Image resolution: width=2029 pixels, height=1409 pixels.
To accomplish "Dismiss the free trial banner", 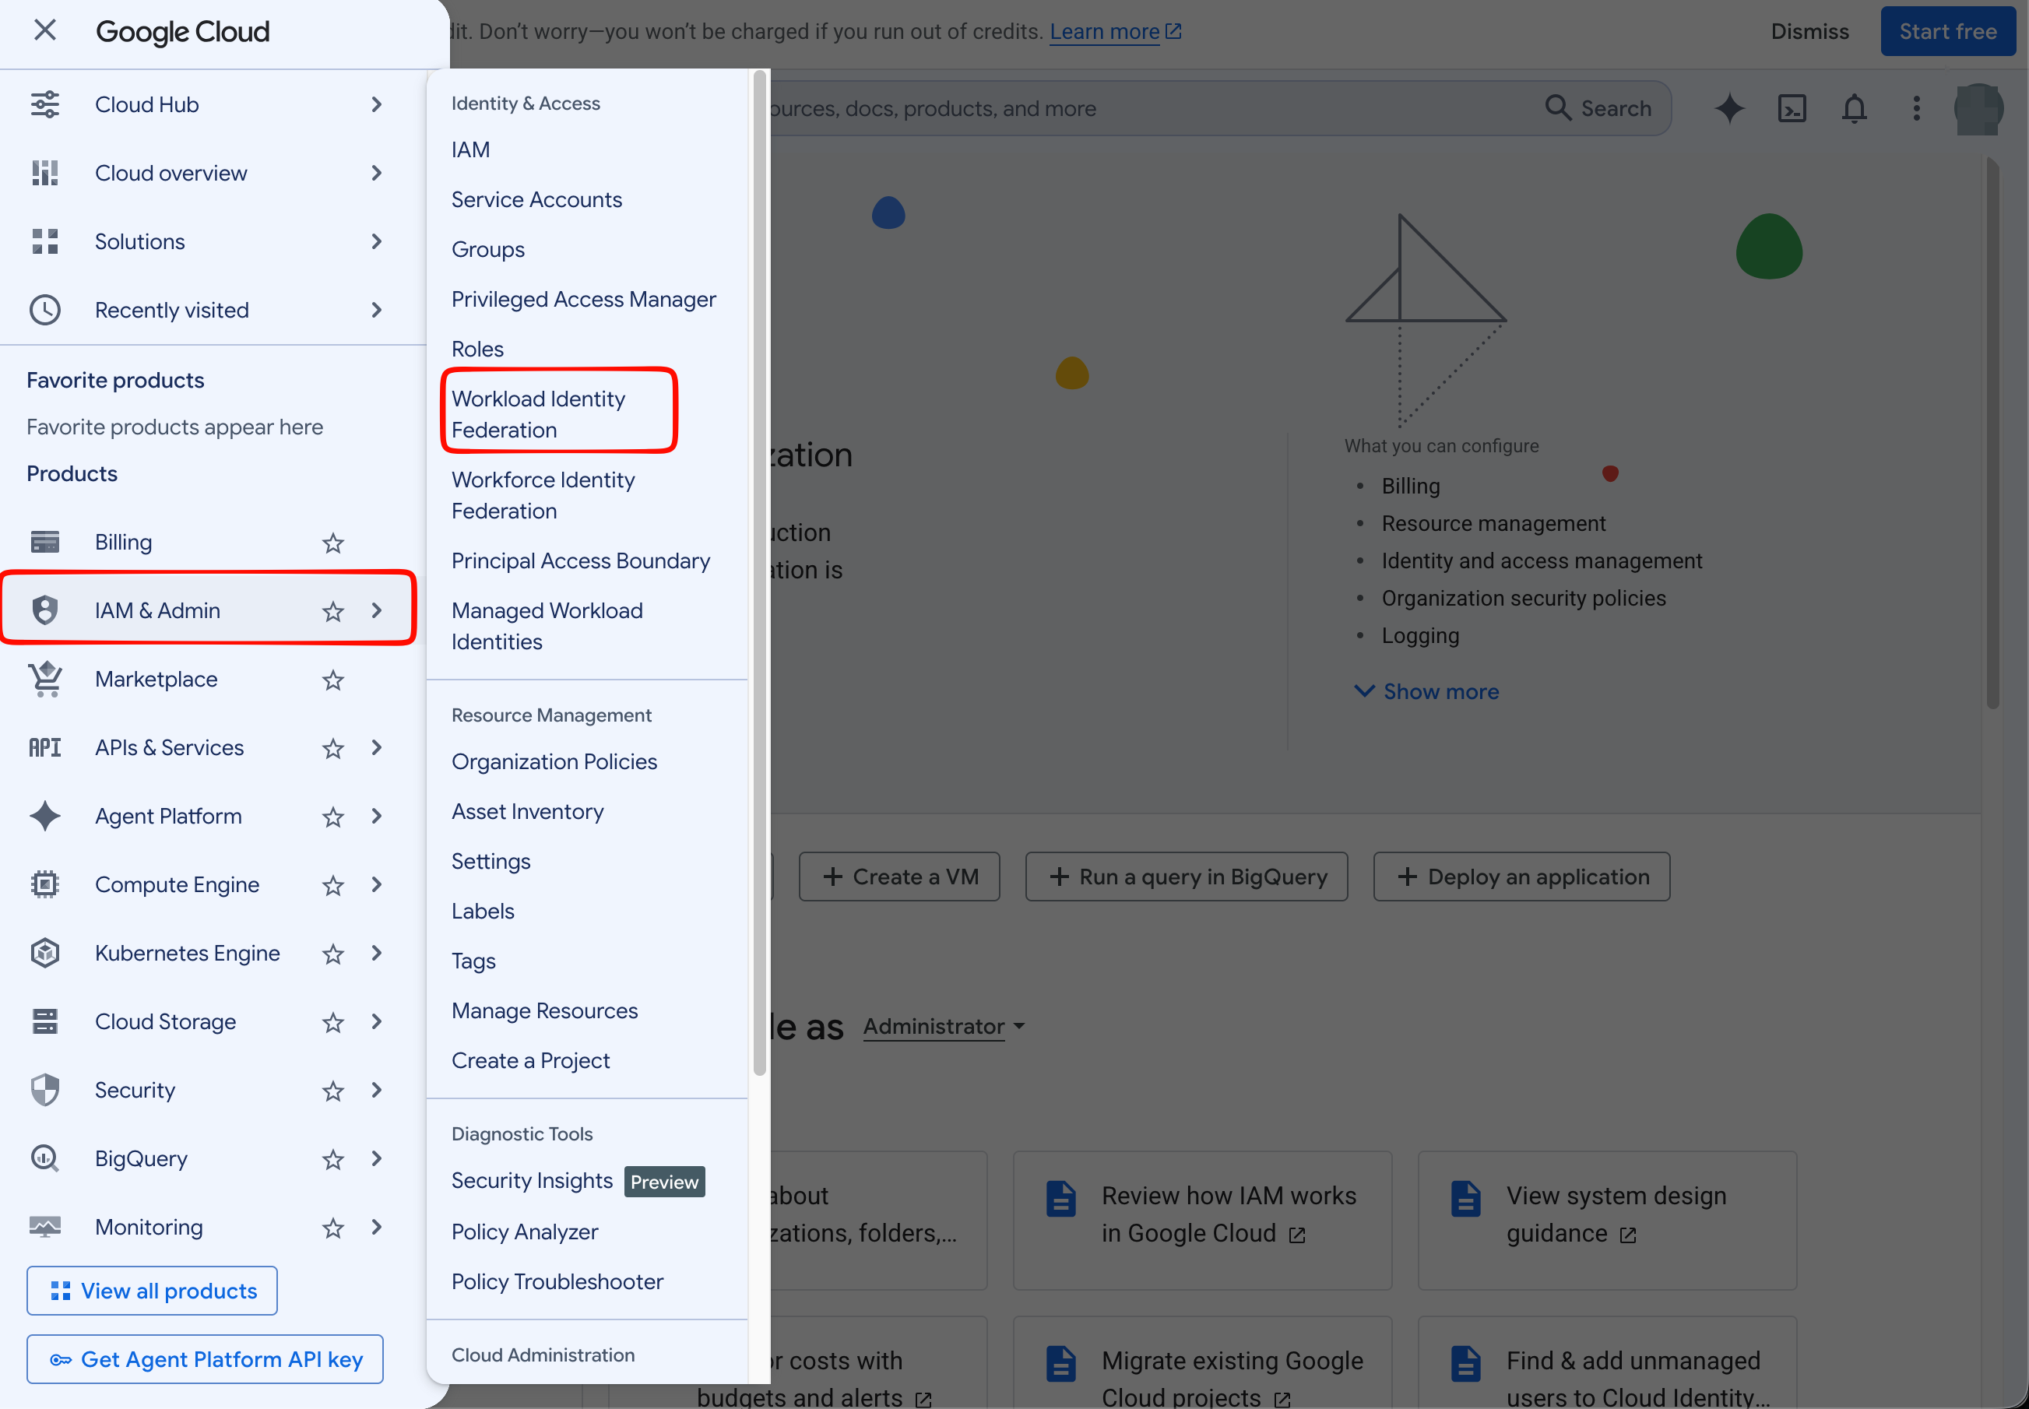I will (x=1810, y=32).
